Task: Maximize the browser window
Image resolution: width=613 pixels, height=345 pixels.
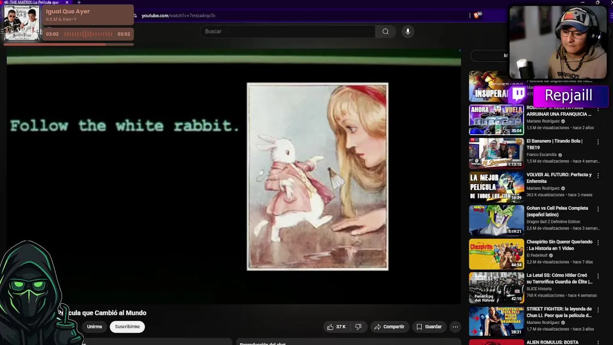Action: click(x=598, y=2)
